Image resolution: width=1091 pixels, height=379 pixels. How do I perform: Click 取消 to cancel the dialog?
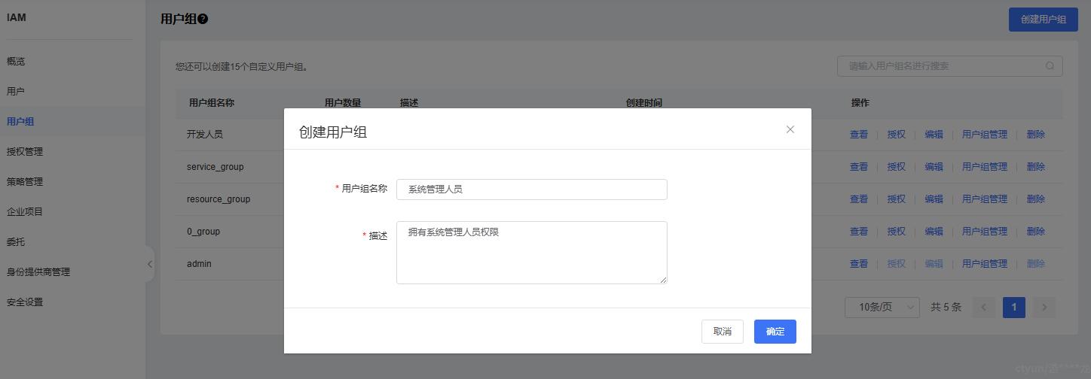click(722, 332)
